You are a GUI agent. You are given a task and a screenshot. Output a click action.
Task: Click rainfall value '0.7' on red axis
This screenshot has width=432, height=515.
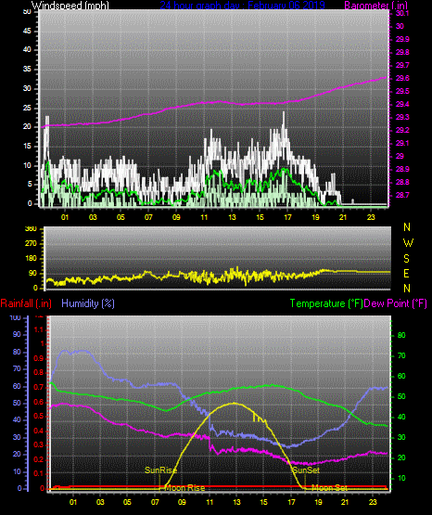tap(39, 387)
